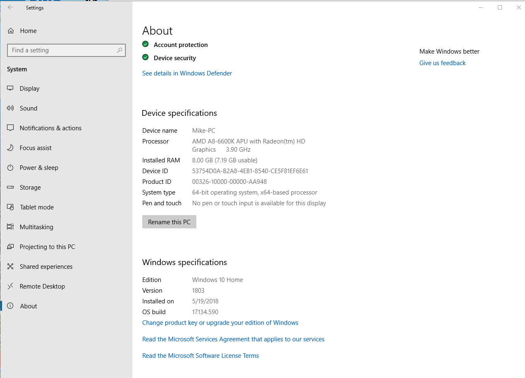Click the Device ID value
The height and width of the screenshot is (378, 525).
coord(250,171)
